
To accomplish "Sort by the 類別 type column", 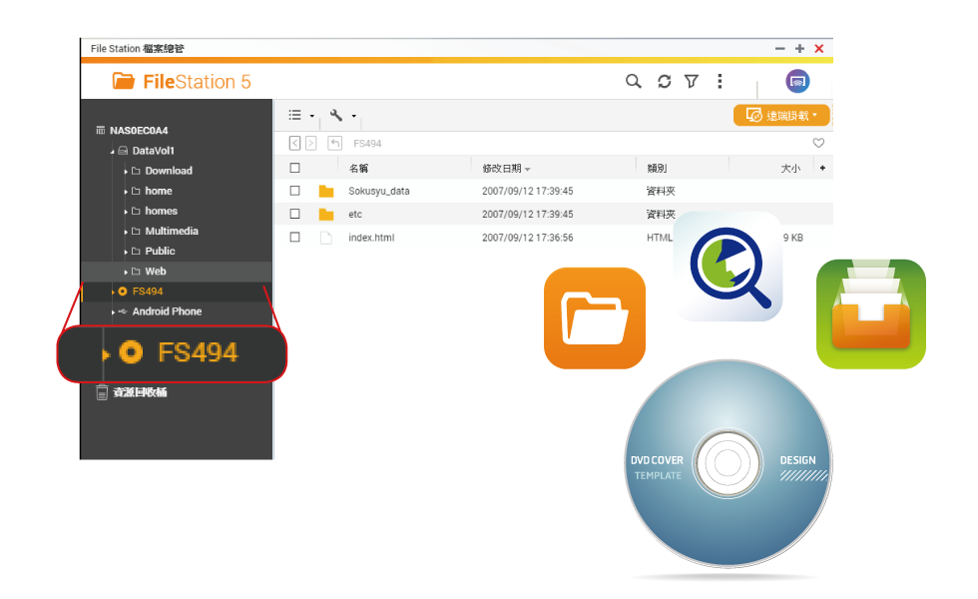I will click(x=657, y=168).
